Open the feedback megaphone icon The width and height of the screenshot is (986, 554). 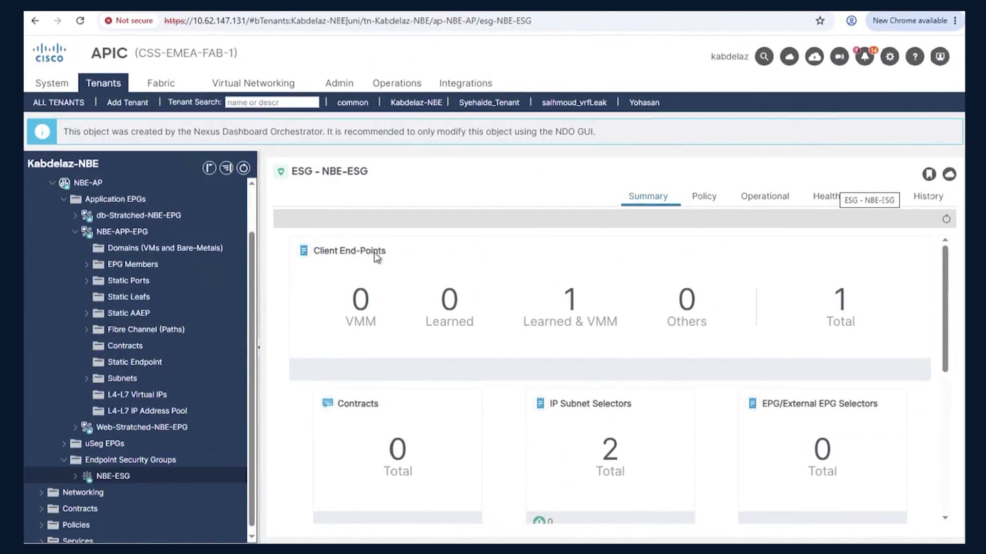pos(840,56)
